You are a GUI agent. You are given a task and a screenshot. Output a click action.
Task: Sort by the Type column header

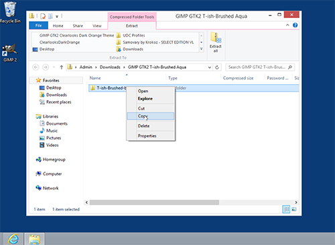(173, 78)
